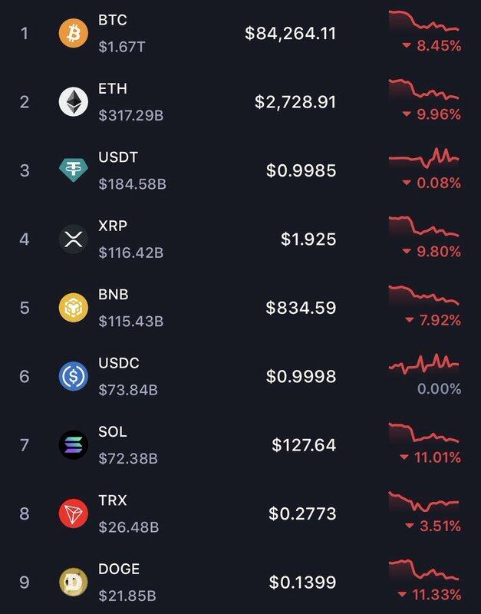
Task: Click the SOL sparkline chart
Action: point(423,434)
